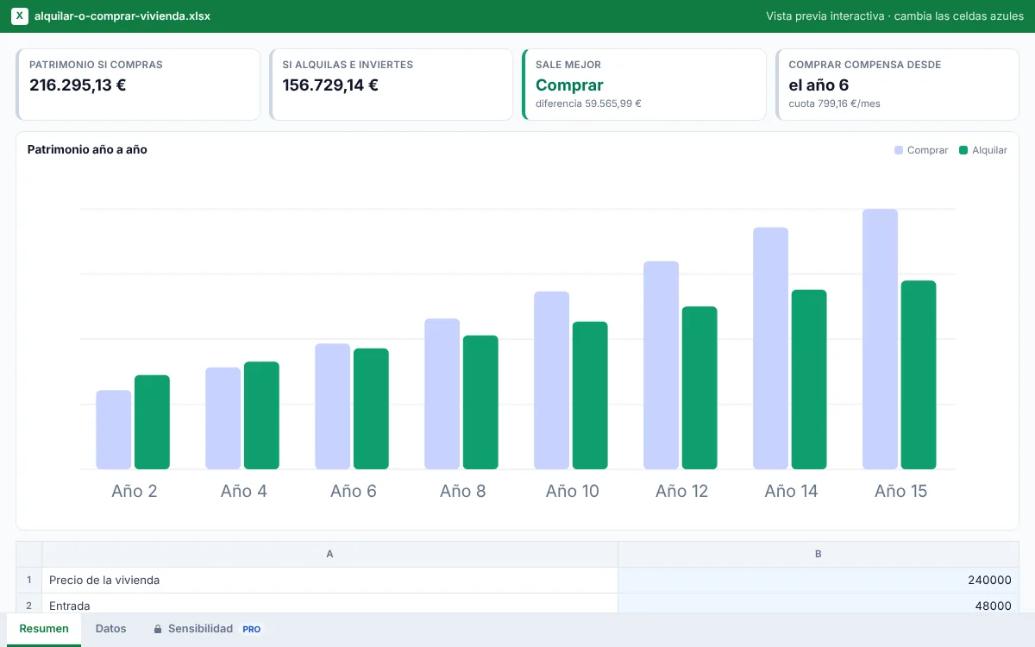Click the Patrimonio si compras card
This screenshot has width=1035, height=647.
point(138,85)
